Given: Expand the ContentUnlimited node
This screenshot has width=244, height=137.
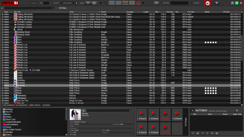Looking at the screenshot, I should coord(2,122).
